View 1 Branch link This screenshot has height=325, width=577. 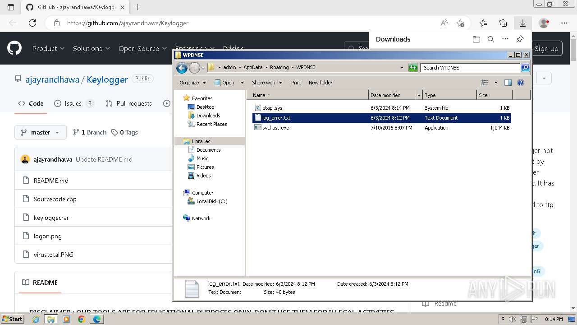point(90,132)
